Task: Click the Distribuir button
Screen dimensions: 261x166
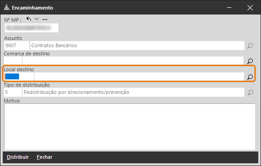Action: (18, 157)
